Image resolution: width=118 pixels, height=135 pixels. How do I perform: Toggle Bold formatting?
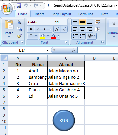coord(31,29)
